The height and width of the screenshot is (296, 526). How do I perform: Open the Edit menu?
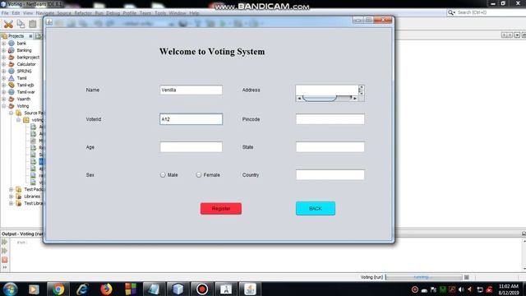16,13
